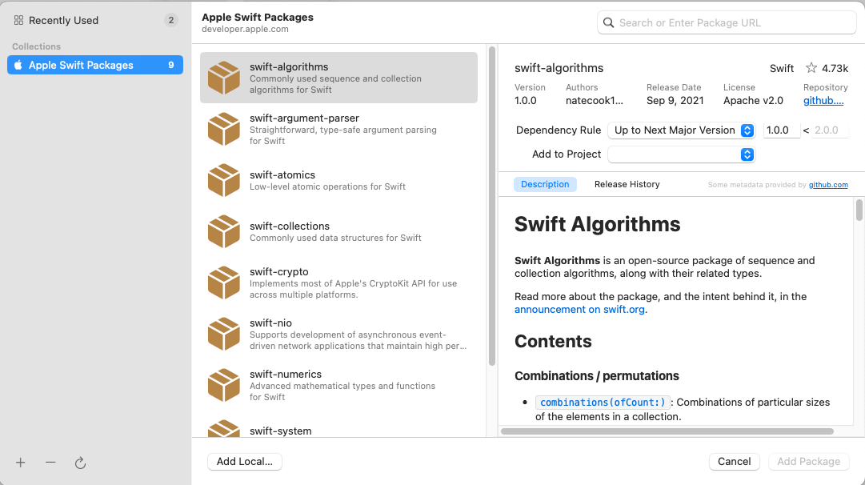
Task: Click the plus icon to add collection
Action: [x=21, y=463]
